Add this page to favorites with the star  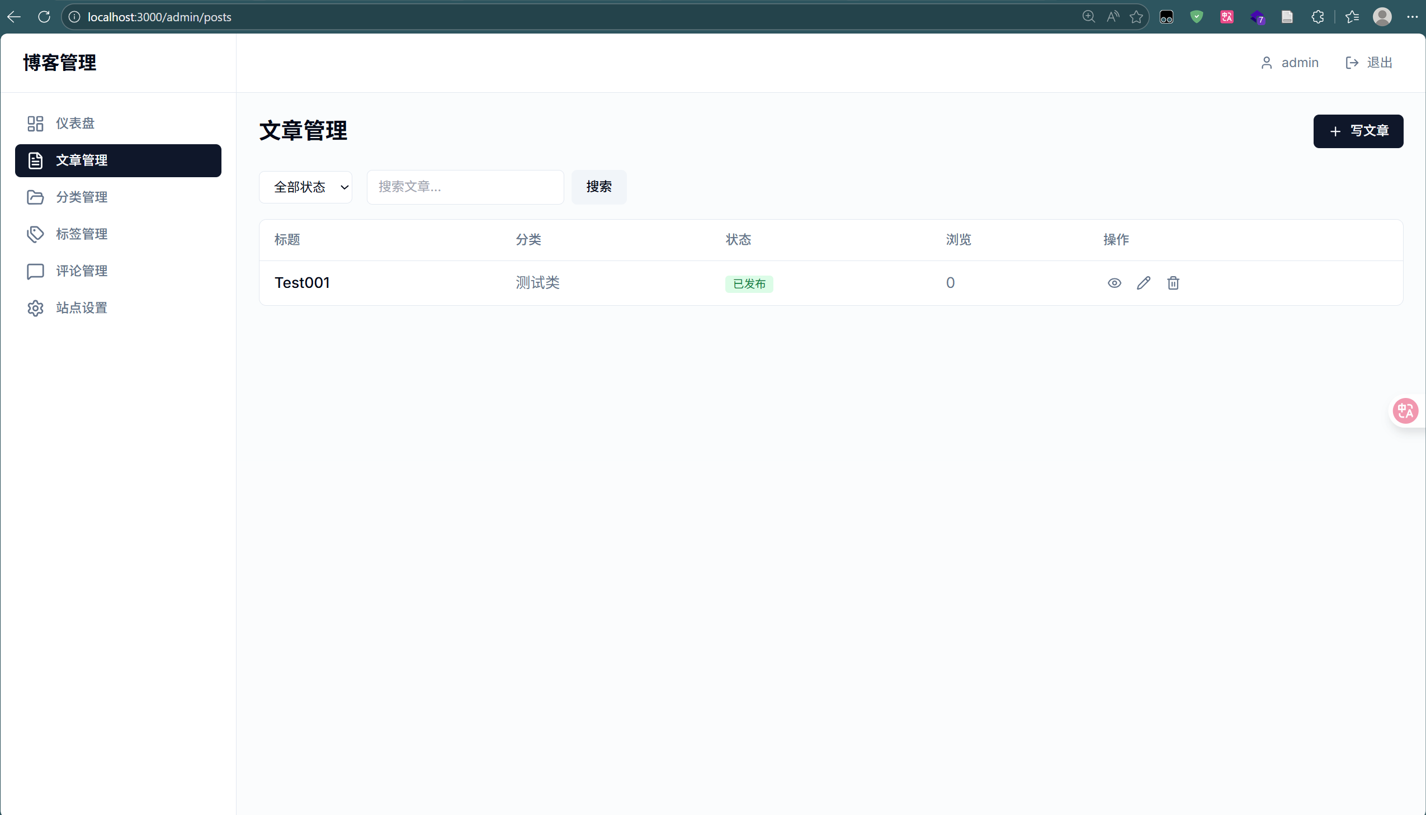[x=1136, y=17]
